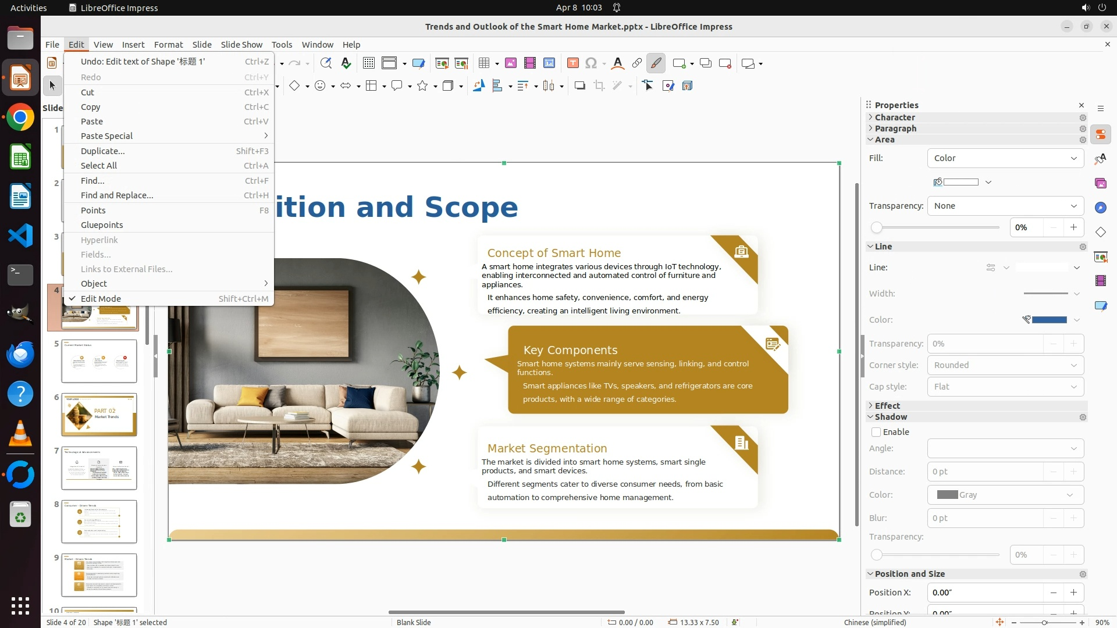The image size is (1117, 628).
Task: Click the Insert Hyperlink chain icon
Action: tap(637, 63)
